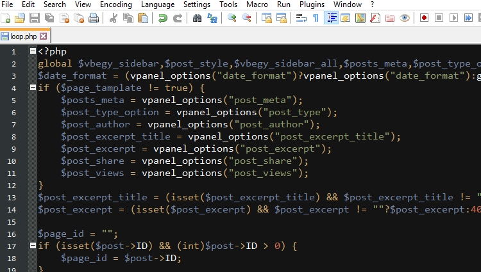
Task: Place cursor on empty line 15
Action: point(259,222)
